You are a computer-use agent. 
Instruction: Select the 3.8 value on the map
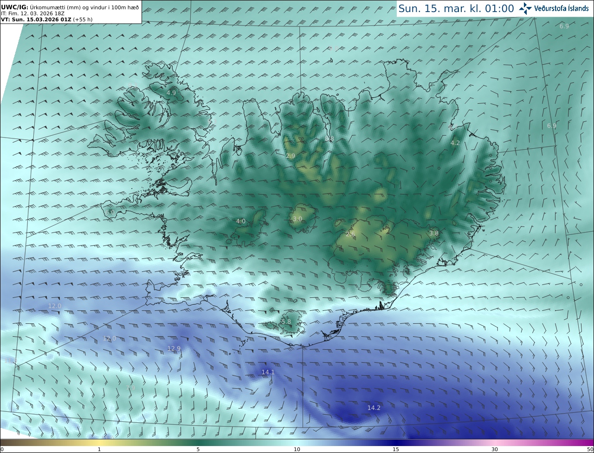pyautogui.click(x=434, y=233)
